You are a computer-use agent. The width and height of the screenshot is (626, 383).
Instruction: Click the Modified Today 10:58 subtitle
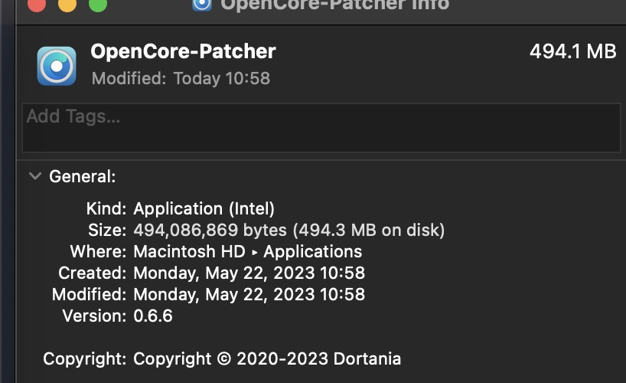pos(181,78)
